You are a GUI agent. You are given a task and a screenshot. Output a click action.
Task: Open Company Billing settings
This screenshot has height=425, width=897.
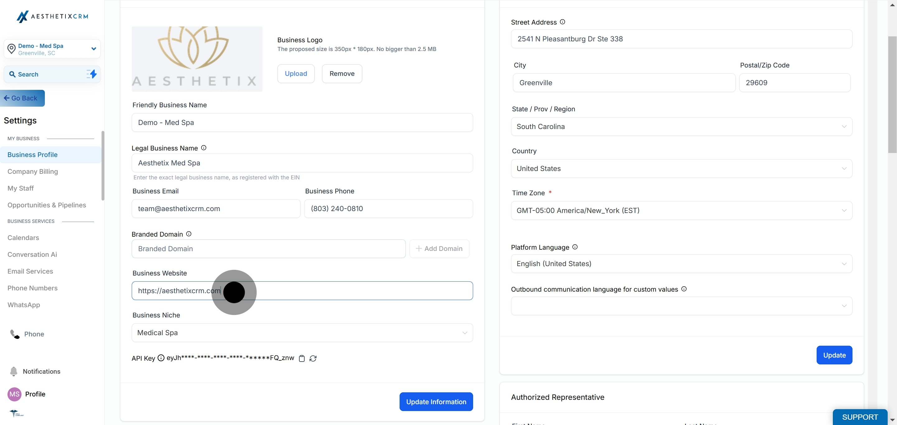[x=33, y=171]
